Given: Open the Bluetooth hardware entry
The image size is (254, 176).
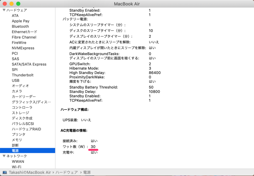Looking at the screenshot, I should [20, 26].
